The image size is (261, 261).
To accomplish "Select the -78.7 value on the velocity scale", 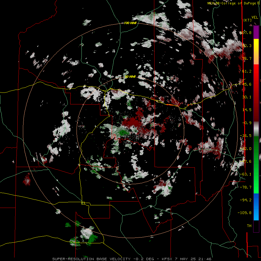I will [x=246, y=187].
